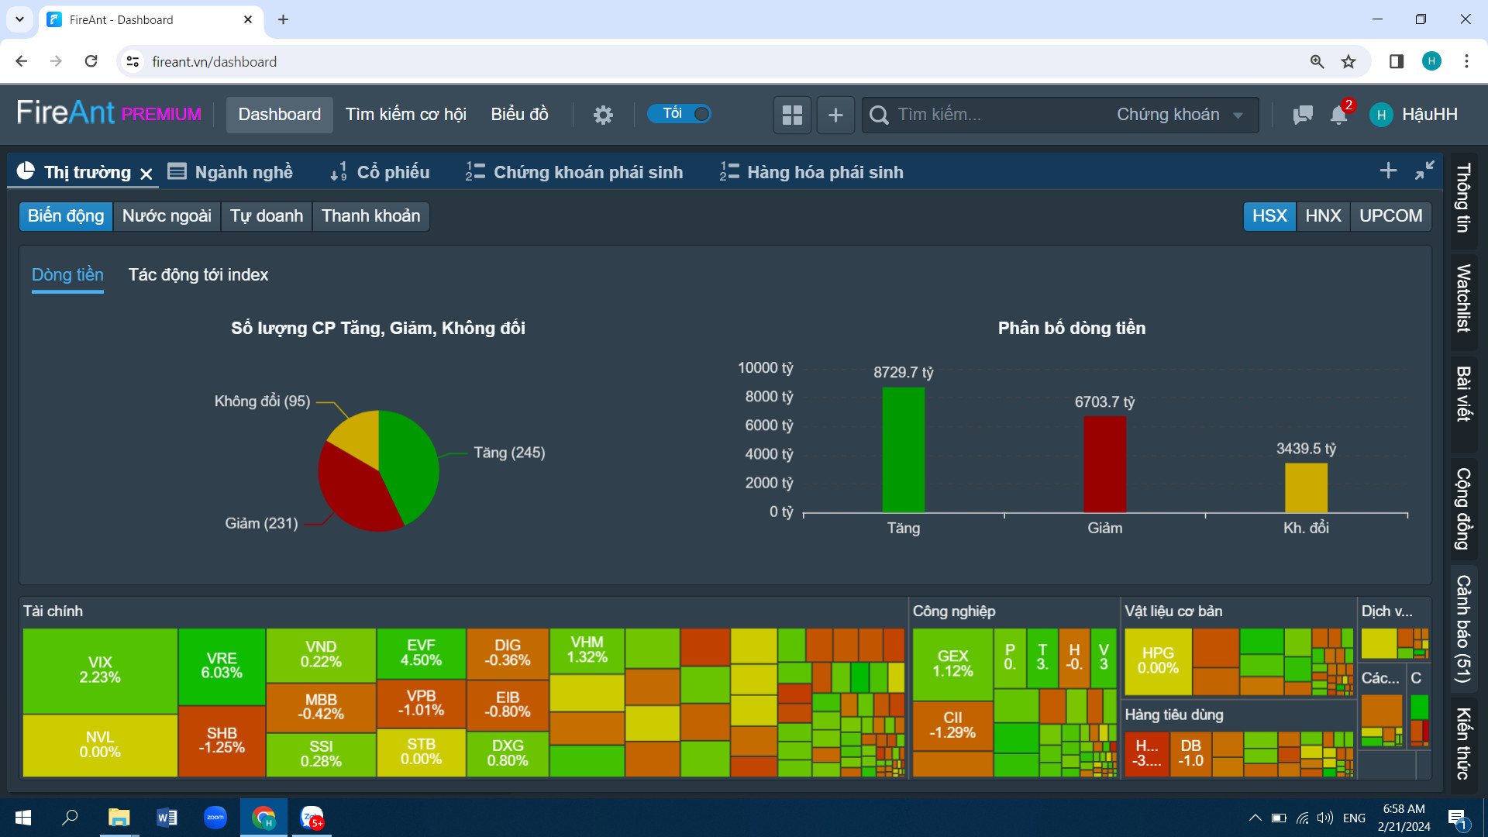Viewport: 1488px width, 837px height.
Task: Open Tìm kiếm cơ hội page
Action: (x=405, y=115)
